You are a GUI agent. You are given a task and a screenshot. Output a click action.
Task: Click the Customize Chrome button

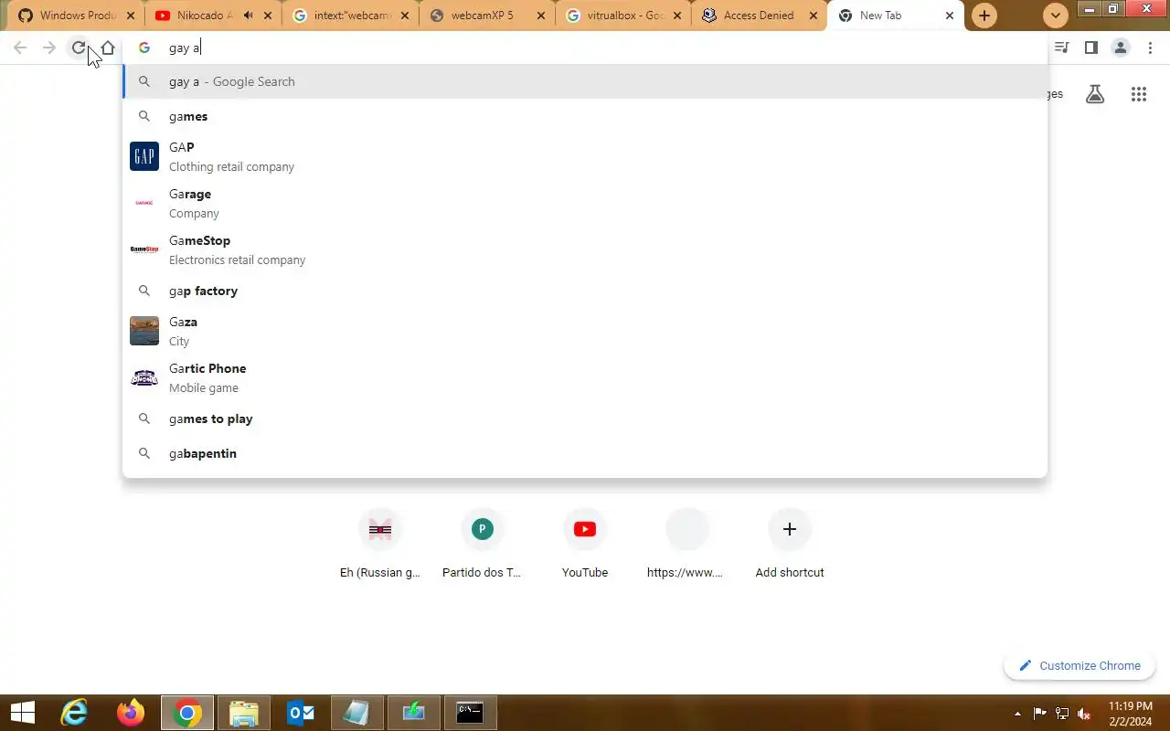click(x=1080, y=665)
